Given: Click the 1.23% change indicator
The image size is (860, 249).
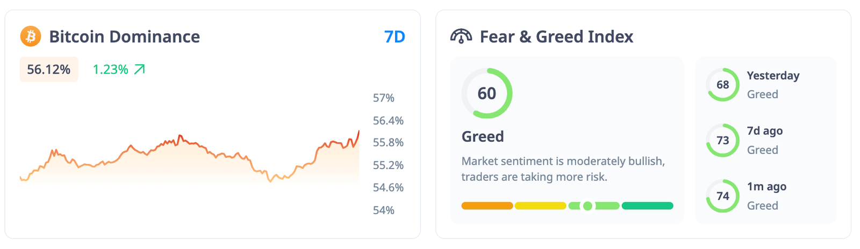Looking at the screenshot, I should tap(111, 69).
